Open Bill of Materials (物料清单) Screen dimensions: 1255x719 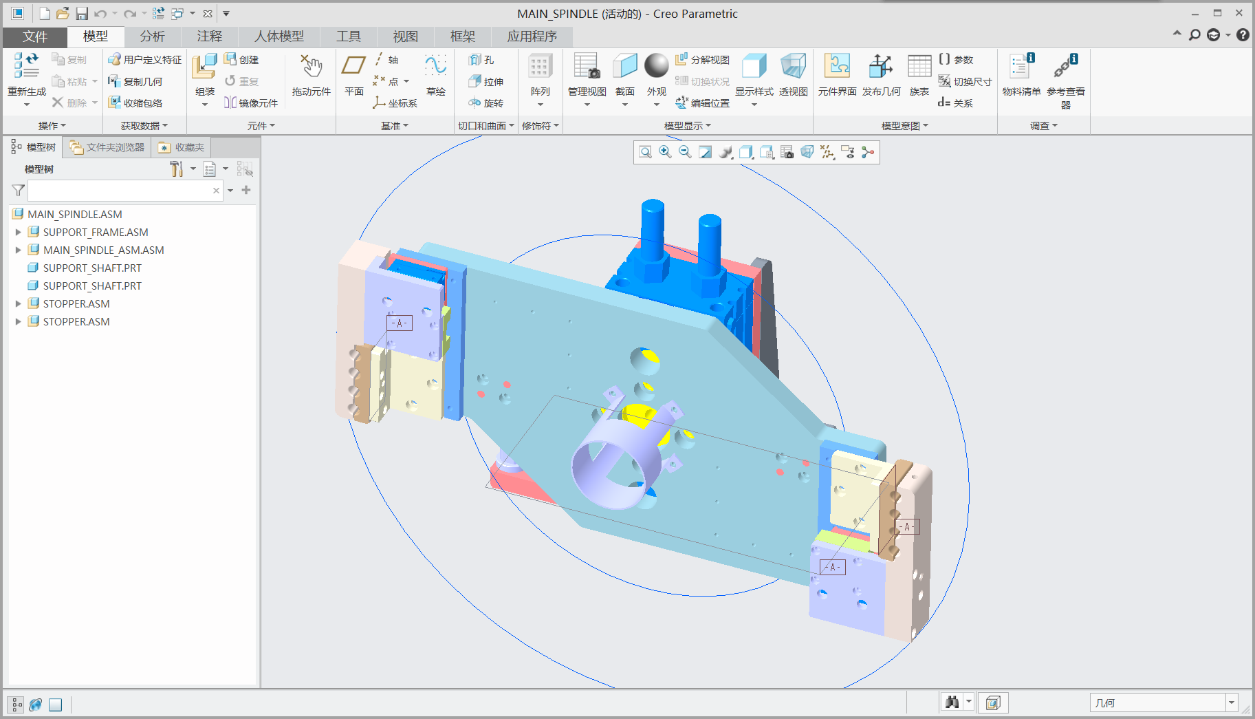pos(1022,66)
